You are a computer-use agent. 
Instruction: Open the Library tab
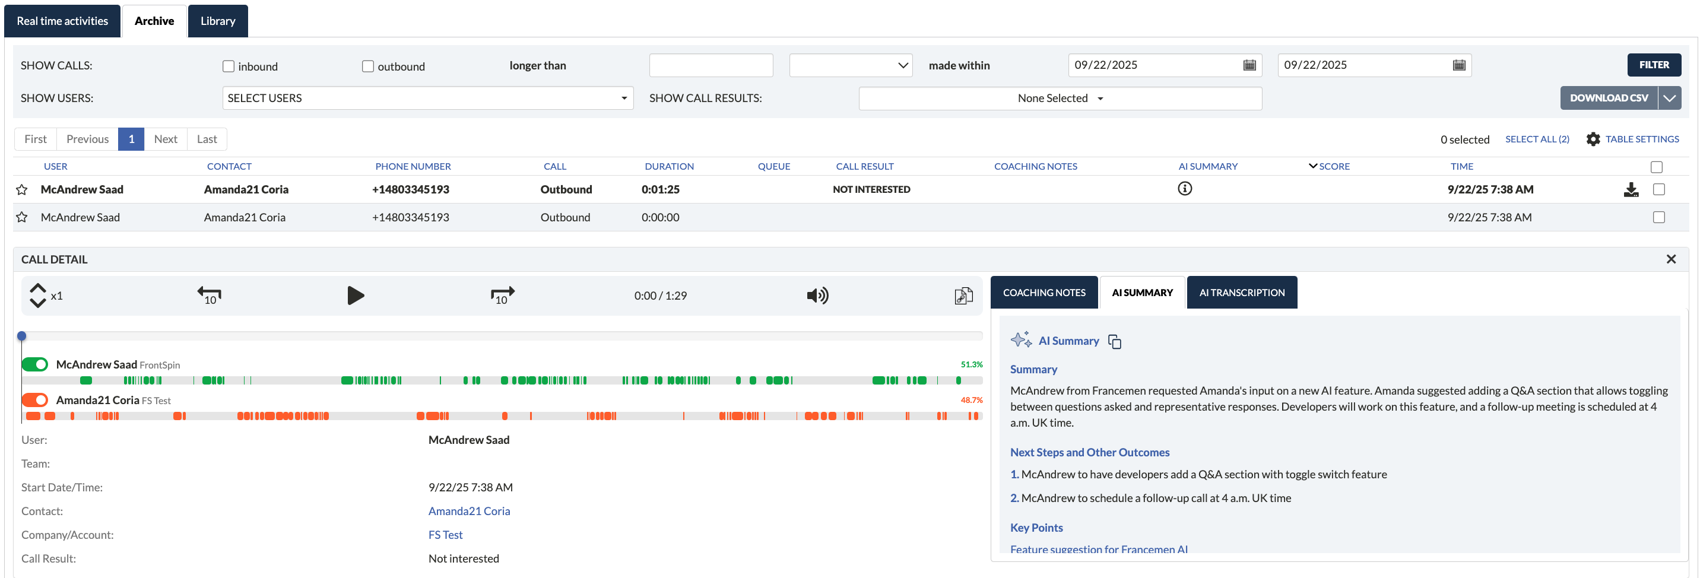pos(218,21)
